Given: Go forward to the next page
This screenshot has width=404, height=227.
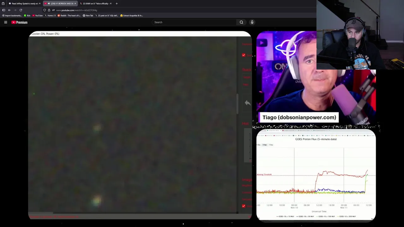Looking at the screenshot, I should [15, 10].
